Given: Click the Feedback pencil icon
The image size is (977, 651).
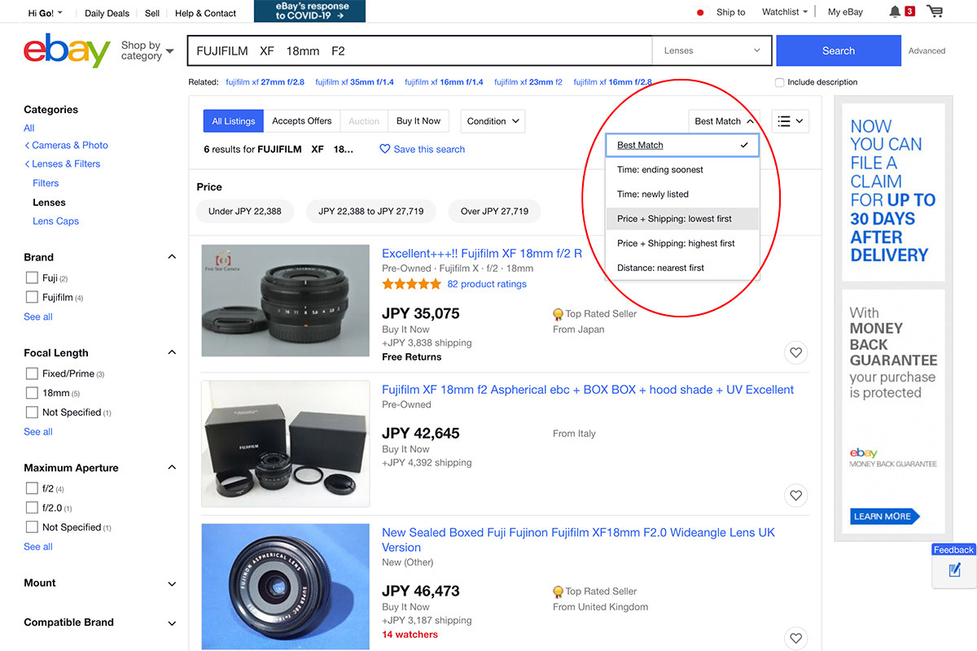Looking at the screenshot, I should coord(954,570).
